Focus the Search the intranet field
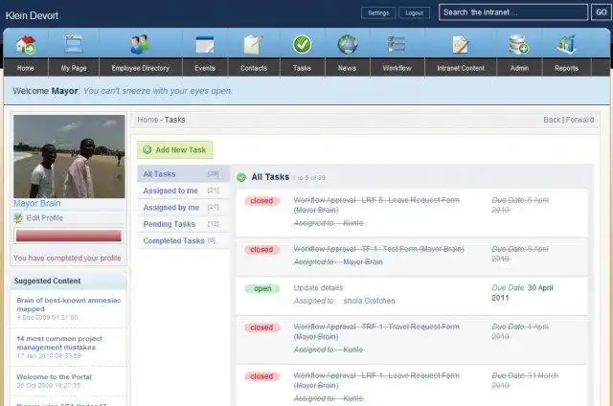 tap(513, 12)
